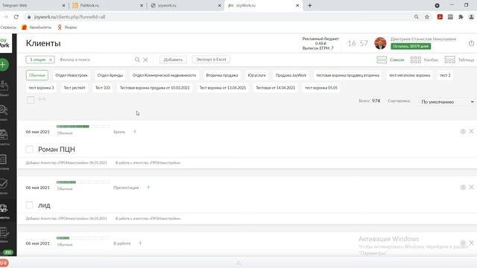
Task: Open the search section icon in sidebar
Action: pyautogui.click(x=4, y=110)
